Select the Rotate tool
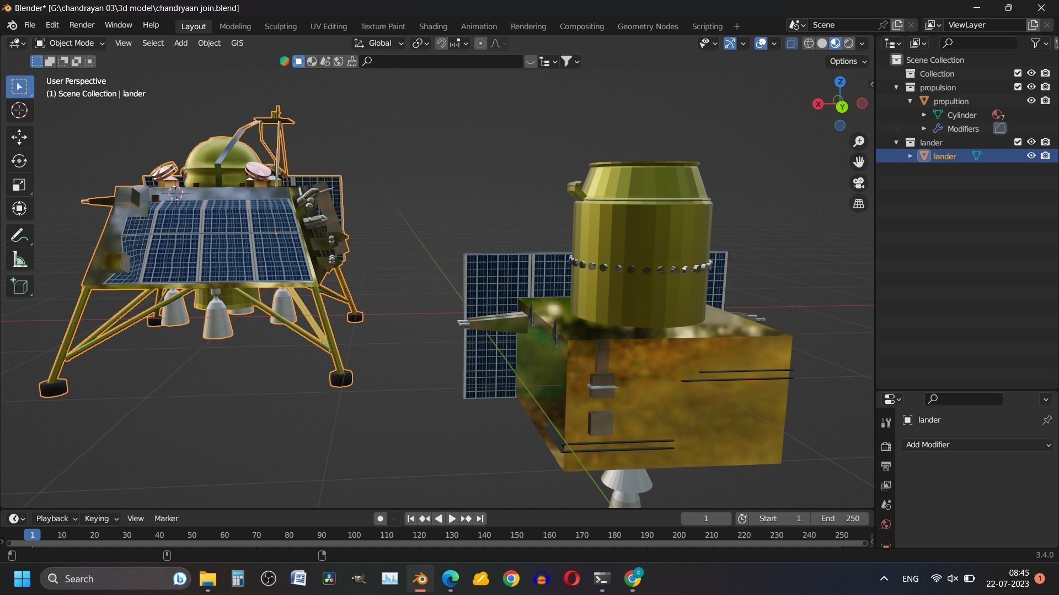Viewport: 1059px width, 595px height. coord(19,161)
